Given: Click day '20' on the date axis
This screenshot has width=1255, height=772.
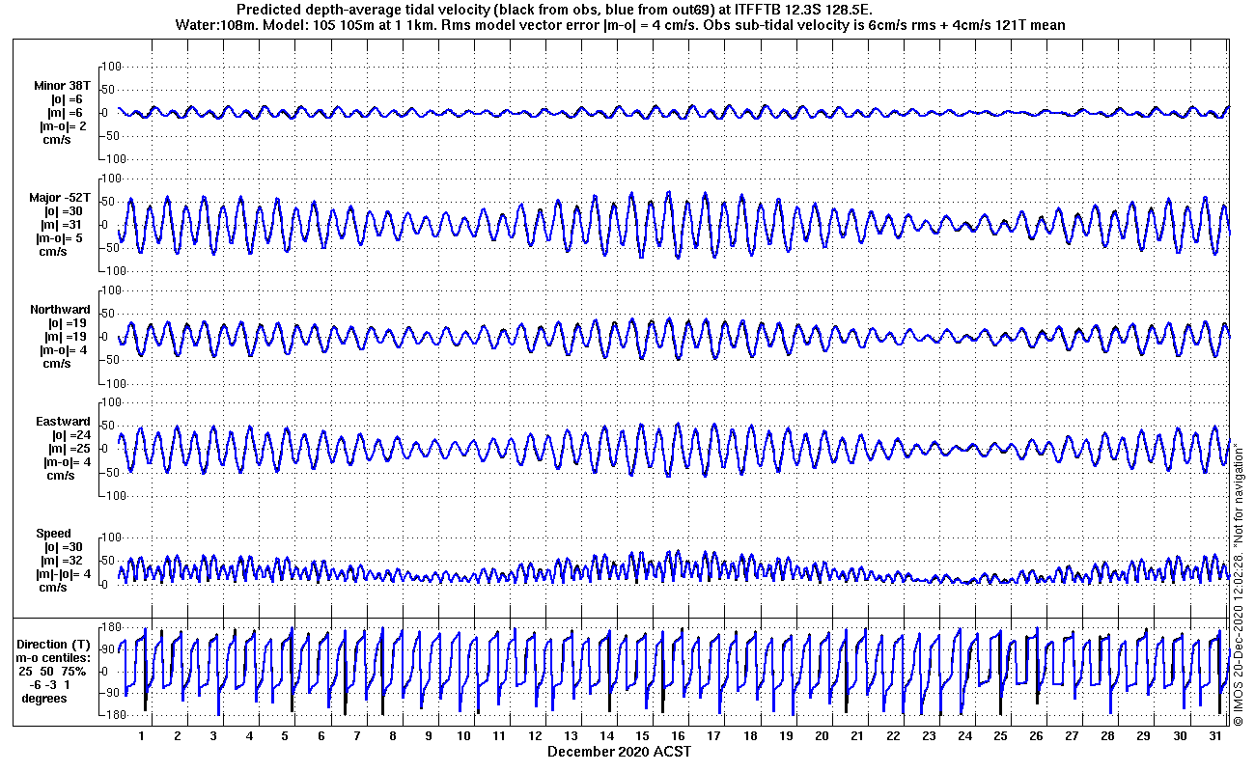Looking at the screenshot, I should click(822, 736).
